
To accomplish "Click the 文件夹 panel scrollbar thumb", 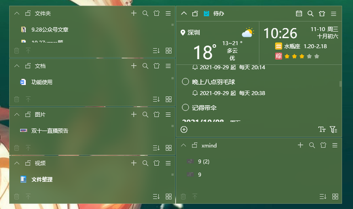I will pyautogui.click(x=173, y=25).
